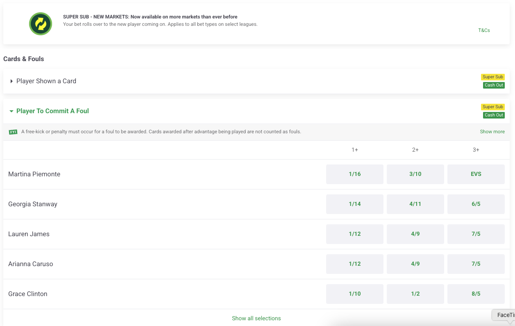
Task: Select Georgia Stanway 1+ foul at 1/14
Action: (x=355, y=204)
